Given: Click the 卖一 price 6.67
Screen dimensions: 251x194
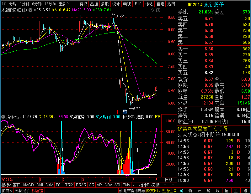Looking at the screenshot, I should click(x=209, y=42).
